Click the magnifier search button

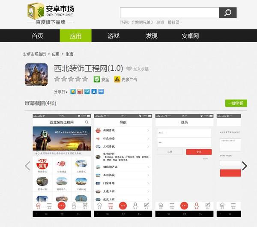click(x=227, y=13)
